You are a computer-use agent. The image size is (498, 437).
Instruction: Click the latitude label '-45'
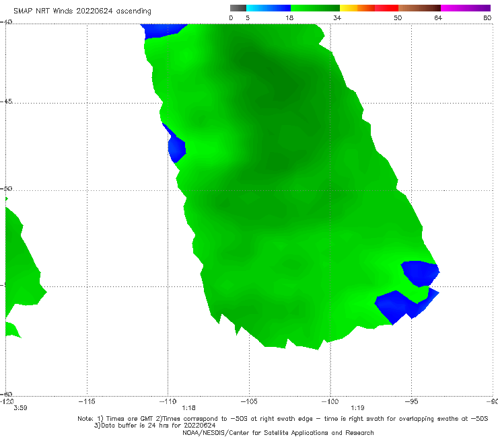point(6,102)
